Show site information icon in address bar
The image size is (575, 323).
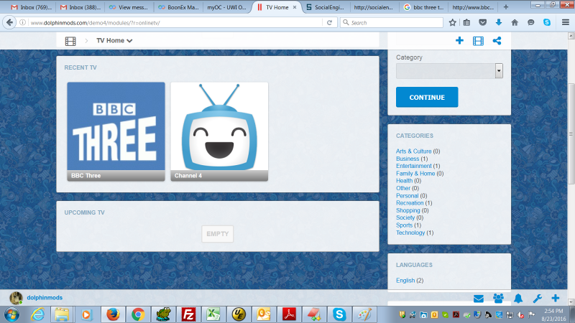[x=22, y=23]
